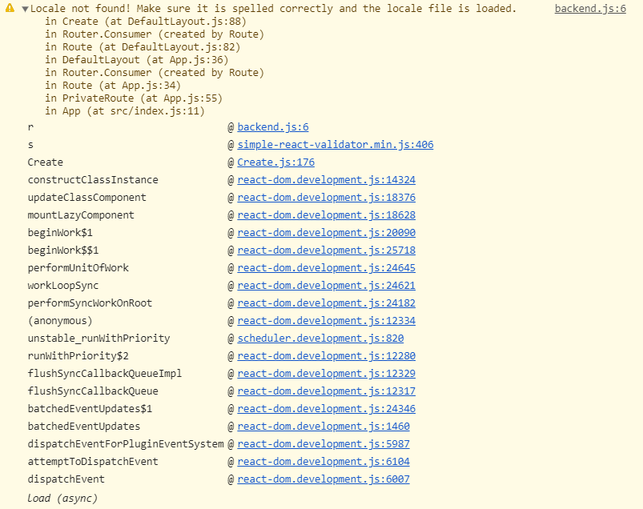
Task: Open scheduler.development.js:820 link
Action: (320, 338)
